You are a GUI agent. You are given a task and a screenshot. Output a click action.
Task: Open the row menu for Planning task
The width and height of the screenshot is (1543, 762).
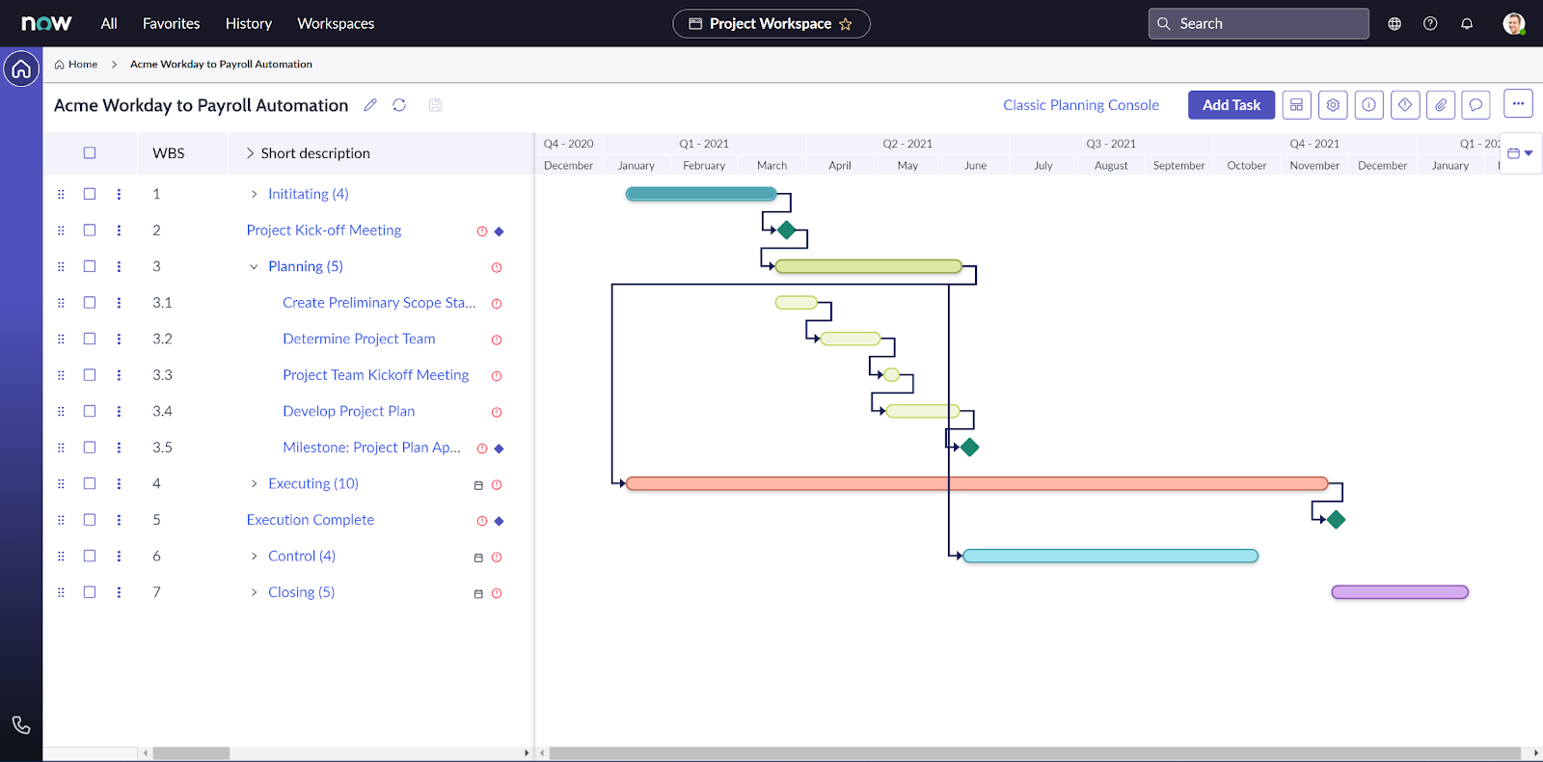click(x=120, y=267)
